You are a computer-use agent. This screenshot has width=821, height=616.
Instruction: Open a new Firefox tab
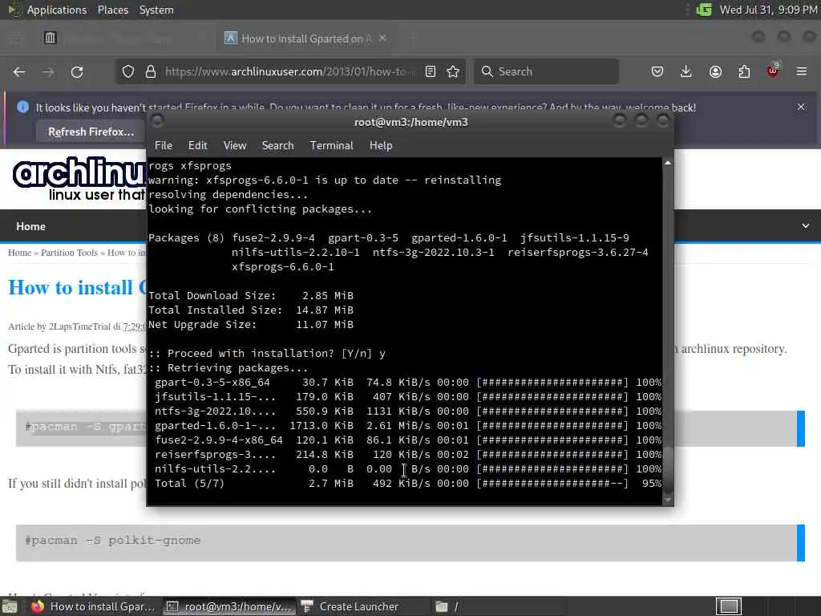[413, 38]
